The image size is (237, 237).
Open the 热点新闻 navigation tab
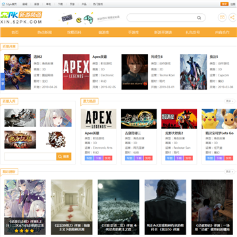coord(45,32)
